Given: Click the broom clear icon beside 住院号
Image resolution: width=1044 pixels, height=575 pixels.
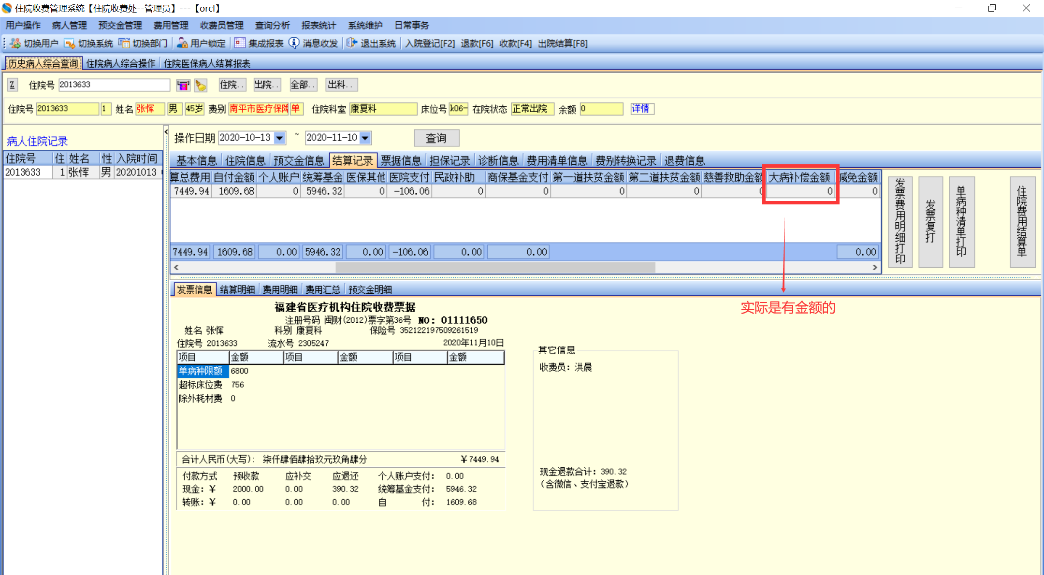Looking at the screenshot, I should (x=201, y=86).
